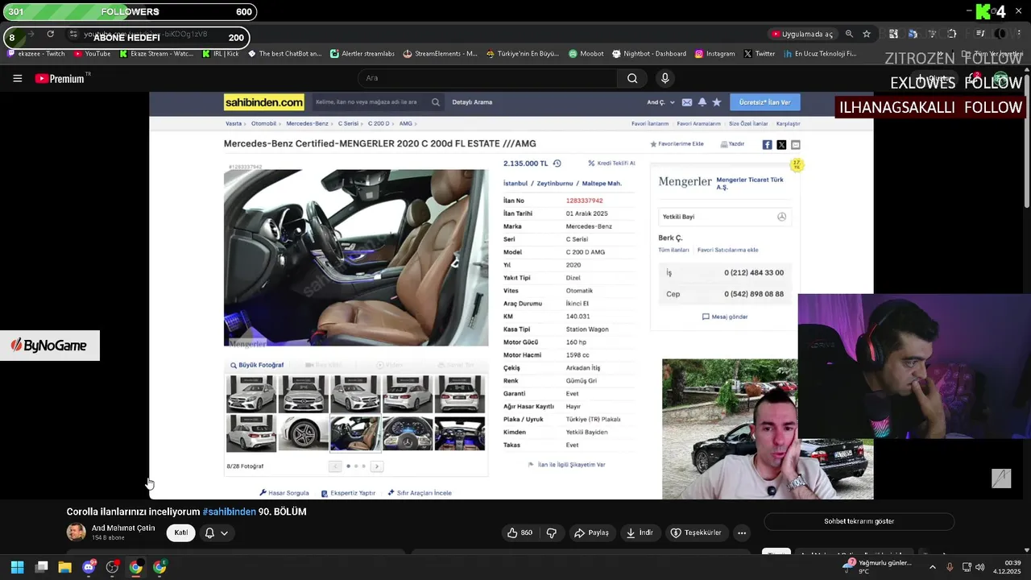The width and height of the screenshot is (1031, 580).
Task: Click İlan ile İlgili Şikayetim Var link
Action: point(566,465)
